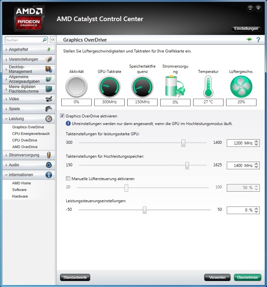Increase the 1200 MHz GPU clock stepper
267x287 pixels.
coord(256,141)
